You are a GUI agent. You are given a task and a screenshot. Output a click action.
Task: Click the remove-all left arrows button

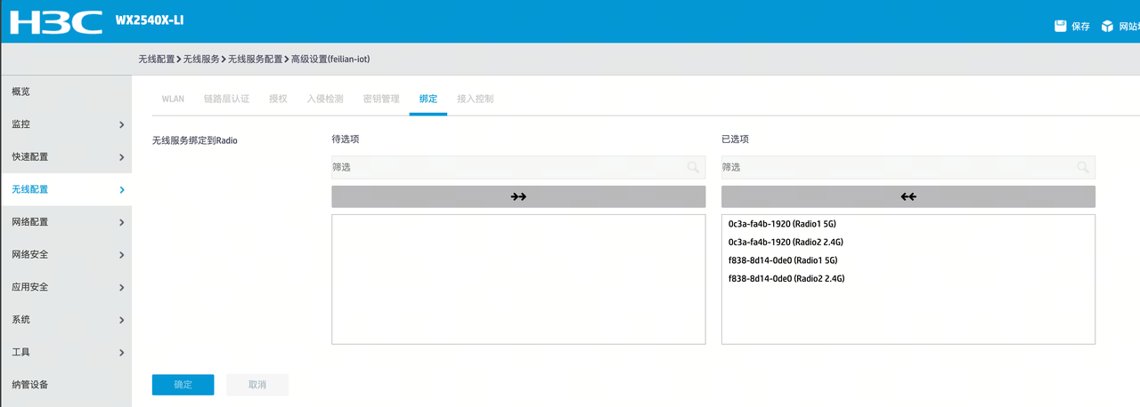tap(908, 196)
